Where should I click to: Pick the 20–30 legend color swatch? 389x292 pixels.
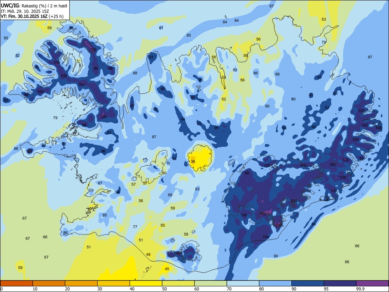coord(81,283)
